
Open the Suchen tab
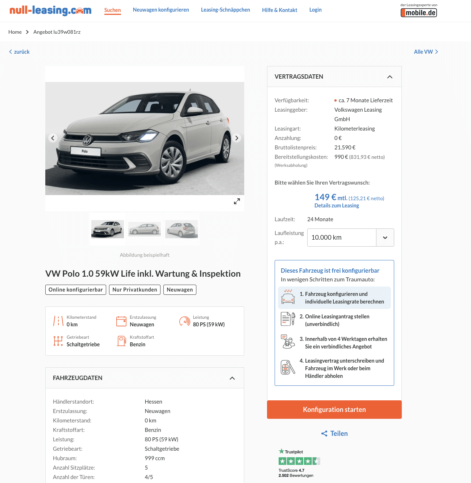pyautogui.click(x=113, y=10)
